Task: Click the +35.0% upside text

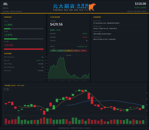Action: point(55,30)
